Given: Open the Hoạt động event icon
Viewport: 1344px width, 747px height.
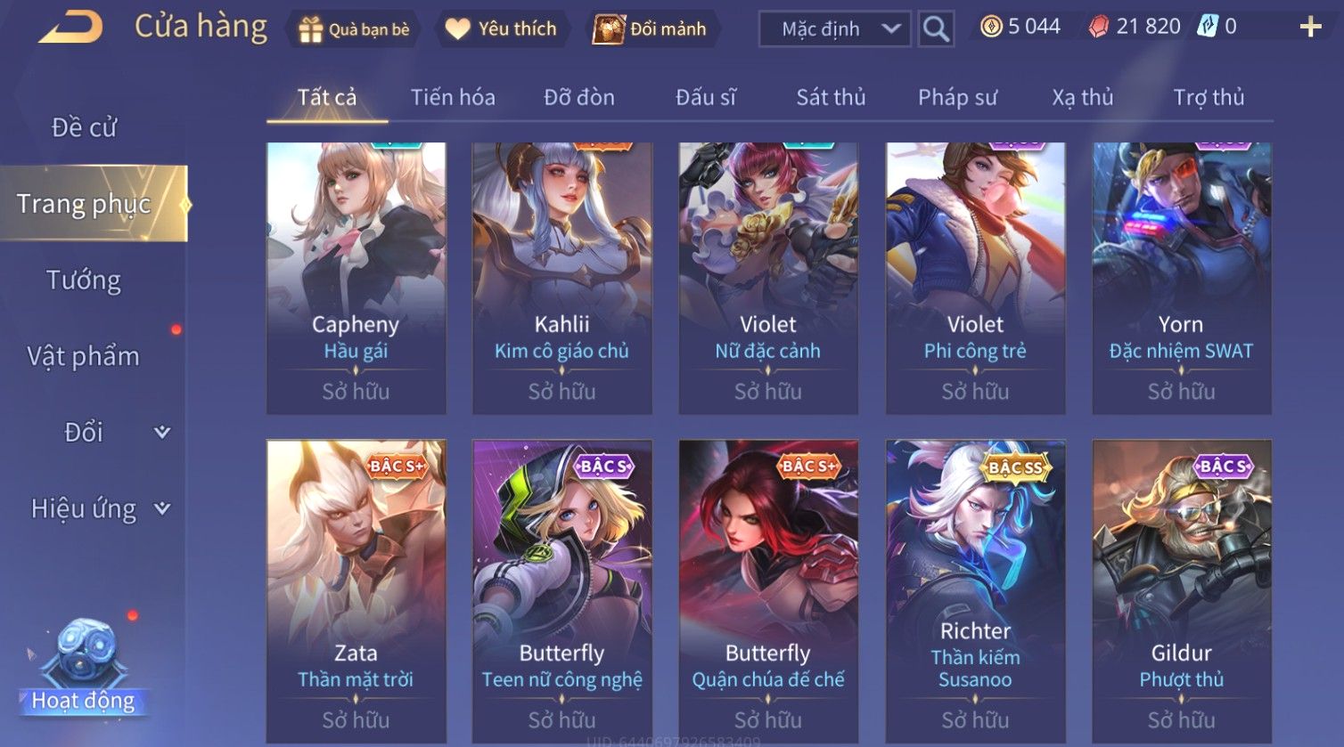Looking at the screenshot, I should click(x=83, y=666).
